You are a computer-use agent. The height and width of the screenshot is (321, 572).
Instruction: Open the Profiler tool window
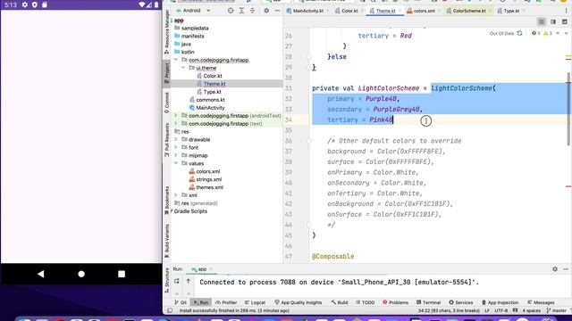(226, 302)
